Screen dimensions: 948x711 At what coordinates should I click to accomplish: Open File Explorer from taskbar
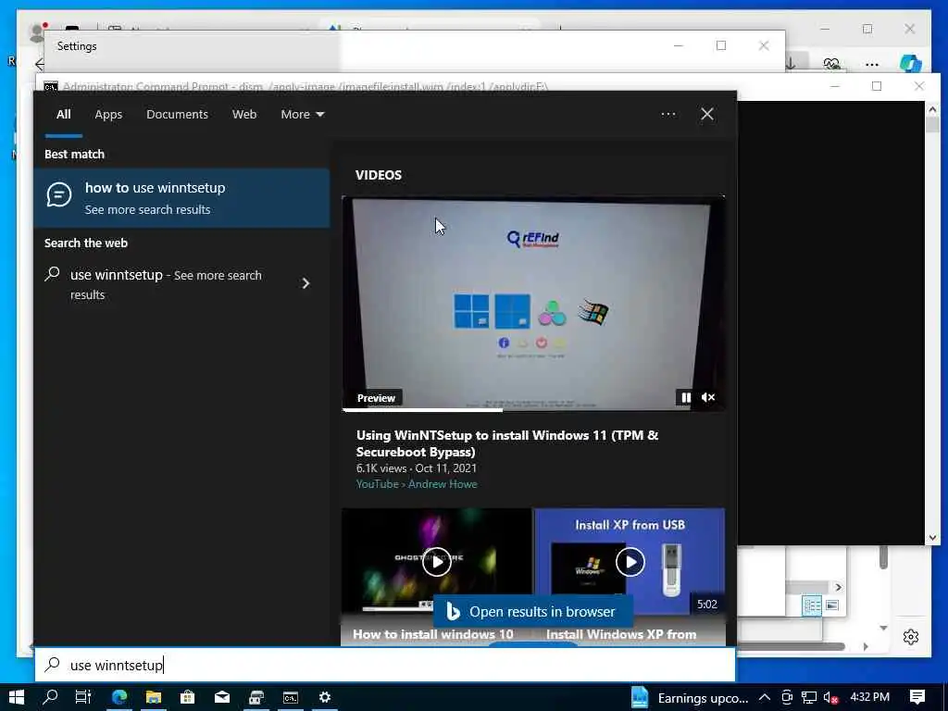pyautogui.click(x=154, y=698)
